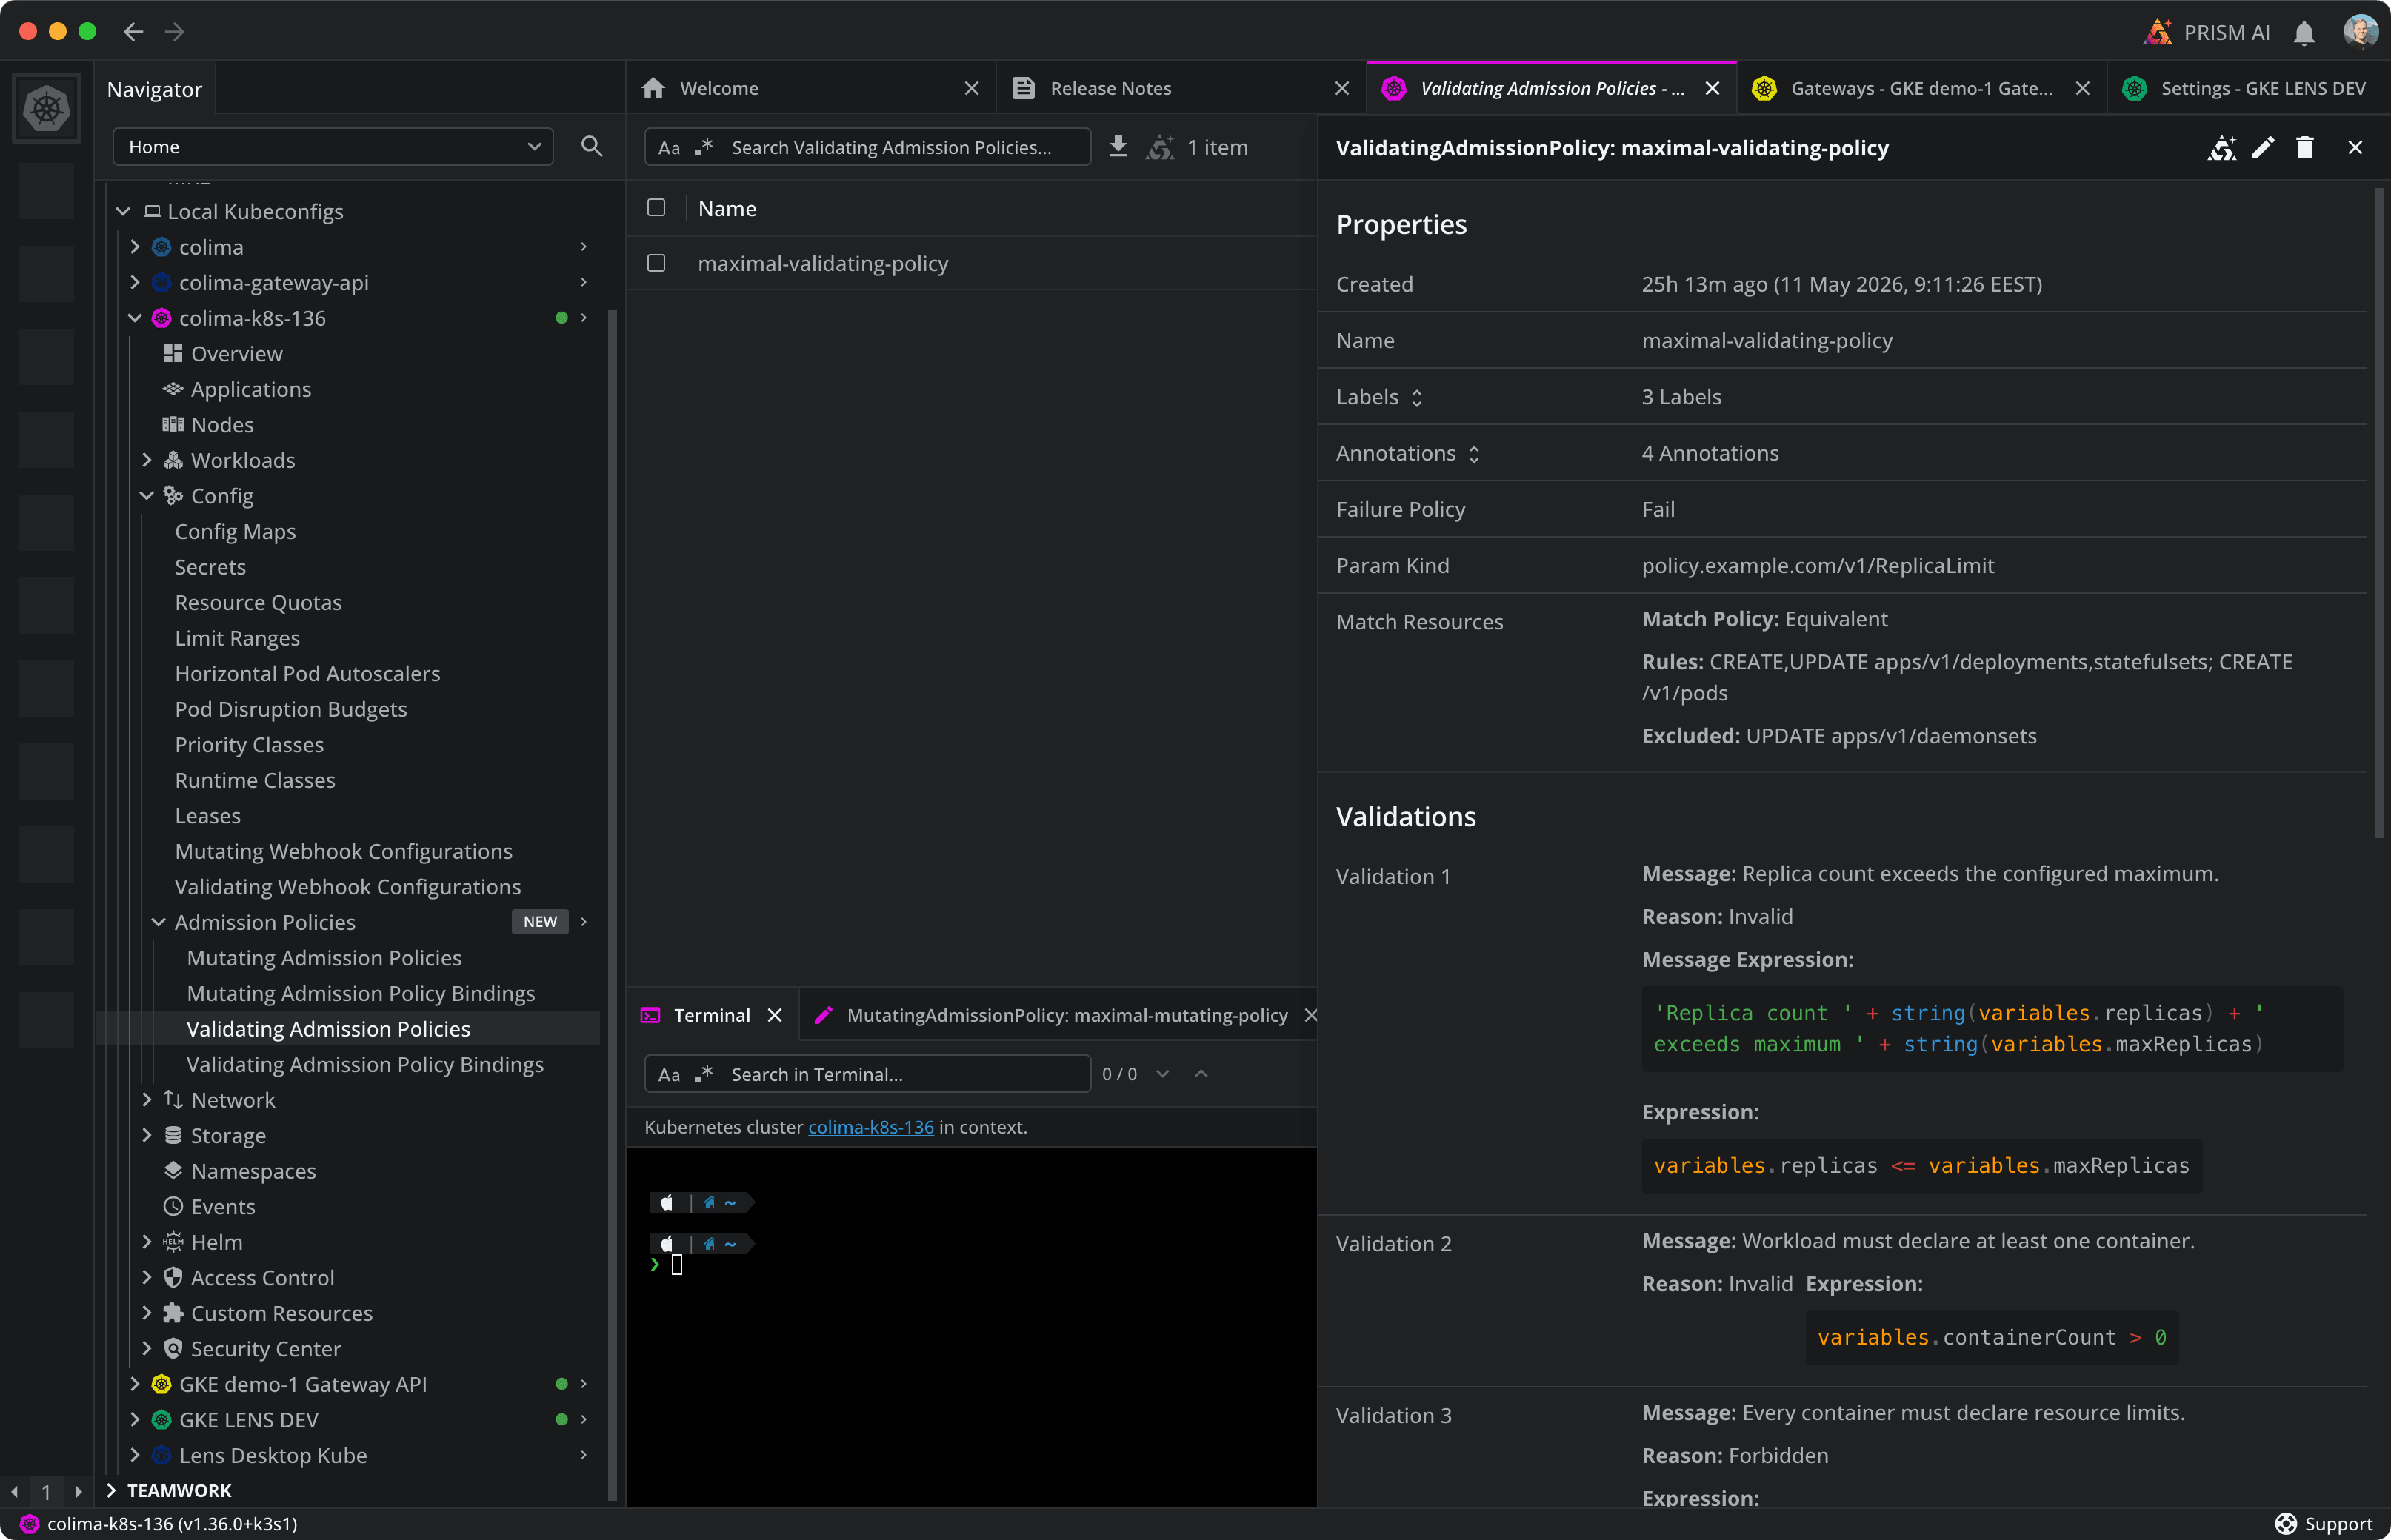The height and width of the screenshot is (1540, 2391).
Task: Close the ValidatingAdmissionPolicy details panel
Action: point(2355,148)
